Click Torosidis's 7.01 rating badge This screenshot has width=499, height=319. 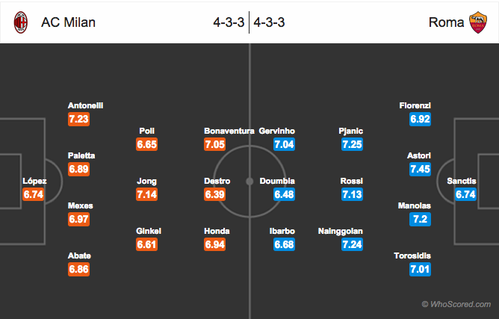(x=420, y=270)
